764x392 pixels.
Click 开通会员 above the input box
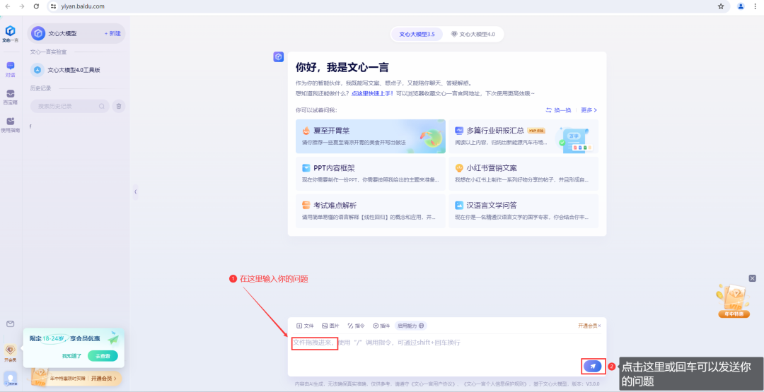(588, 326)
